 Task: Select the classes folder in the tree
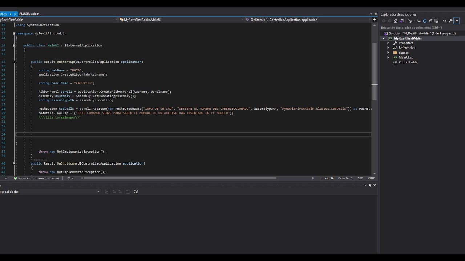click(404, 53)
